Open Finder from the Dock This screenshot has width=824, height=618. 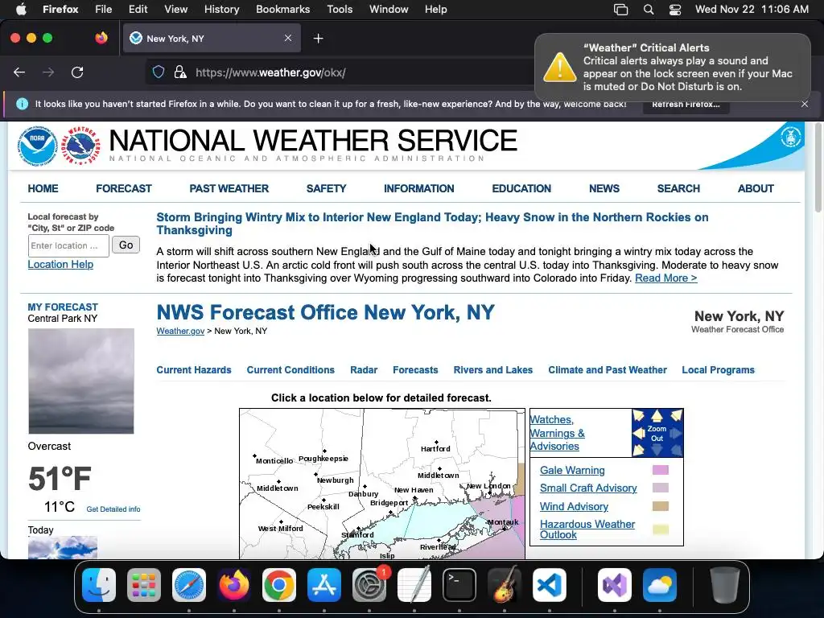tap(99, 585)
